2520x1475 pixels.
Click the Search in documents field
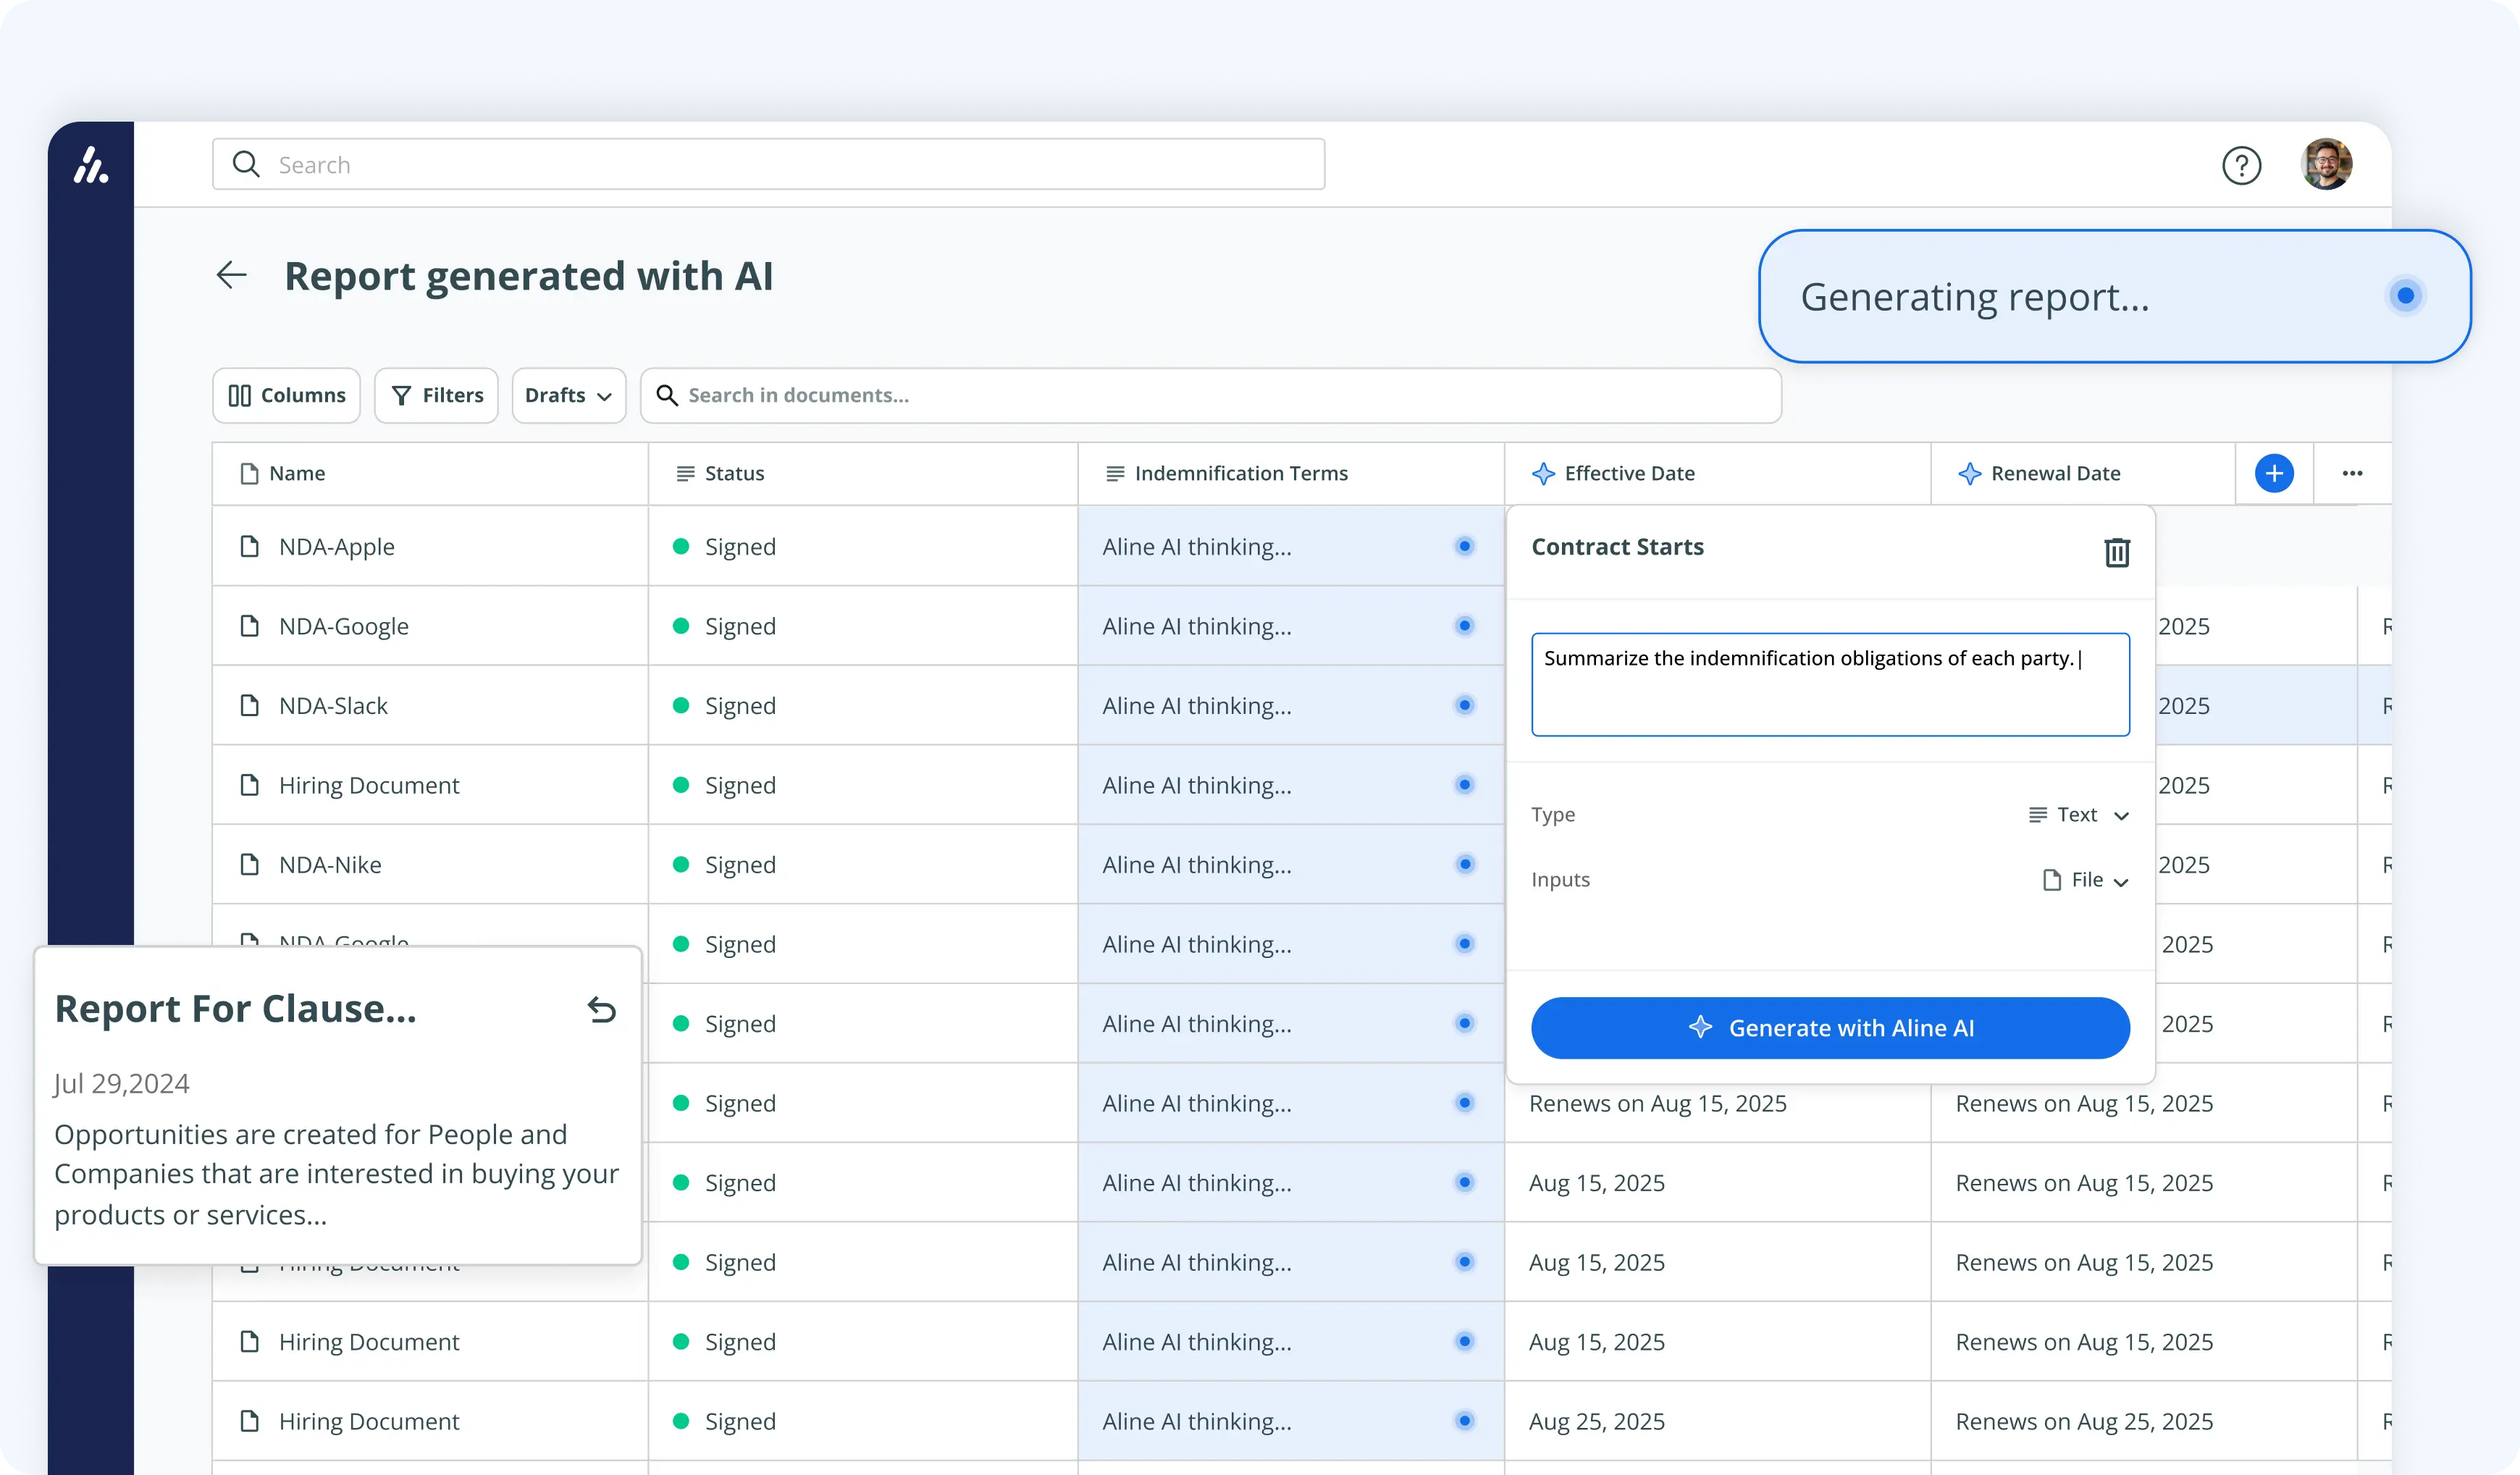point(1210,395)
